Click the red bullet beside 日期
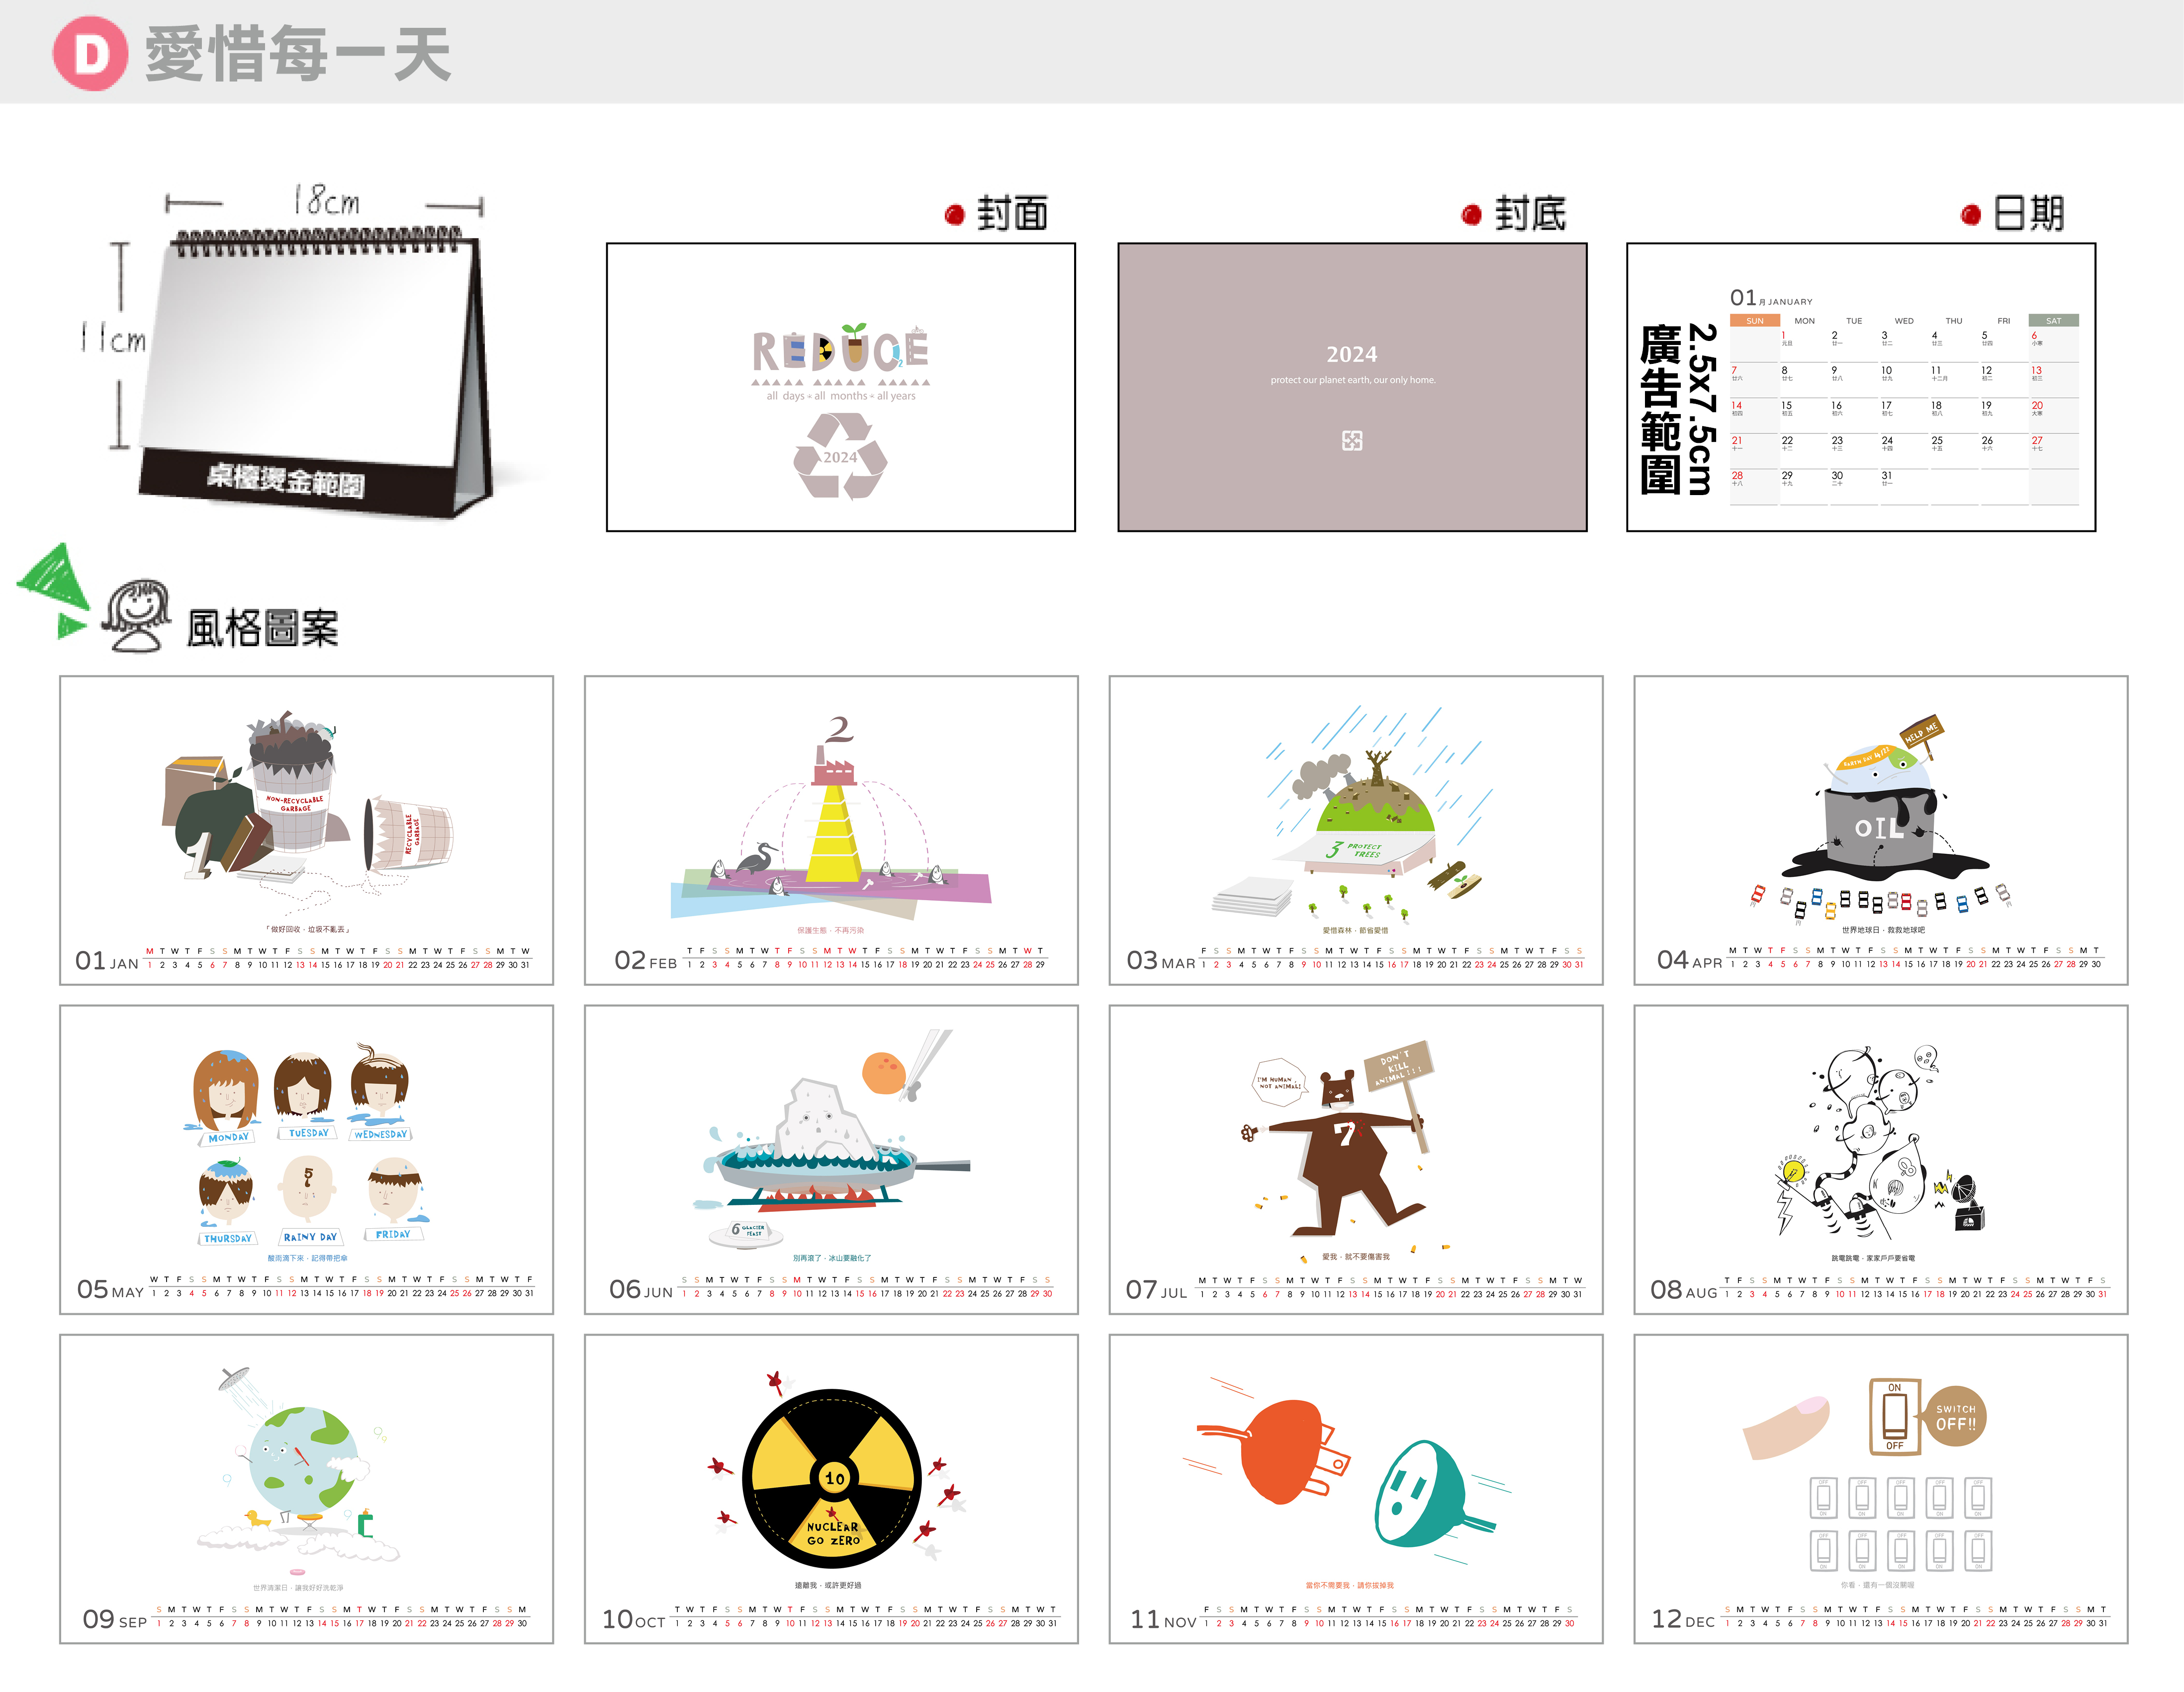The image size is (2184, 1692). pyautogui.click(x=1971, y=215)
